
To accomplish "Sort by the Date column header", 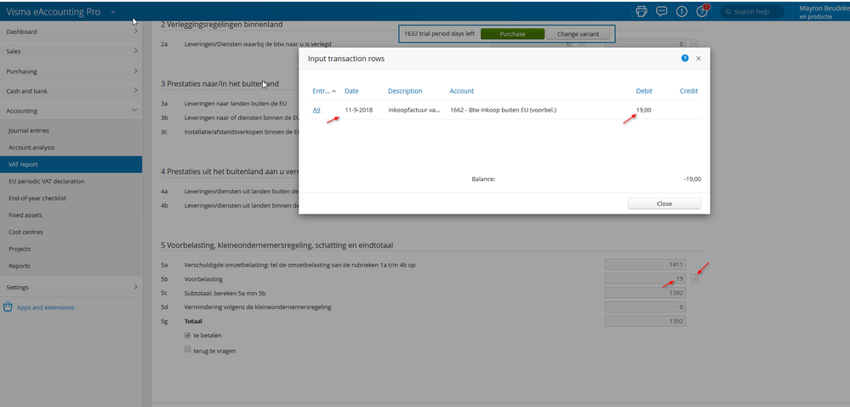I will pyautogui.click(x=351, y=91).
